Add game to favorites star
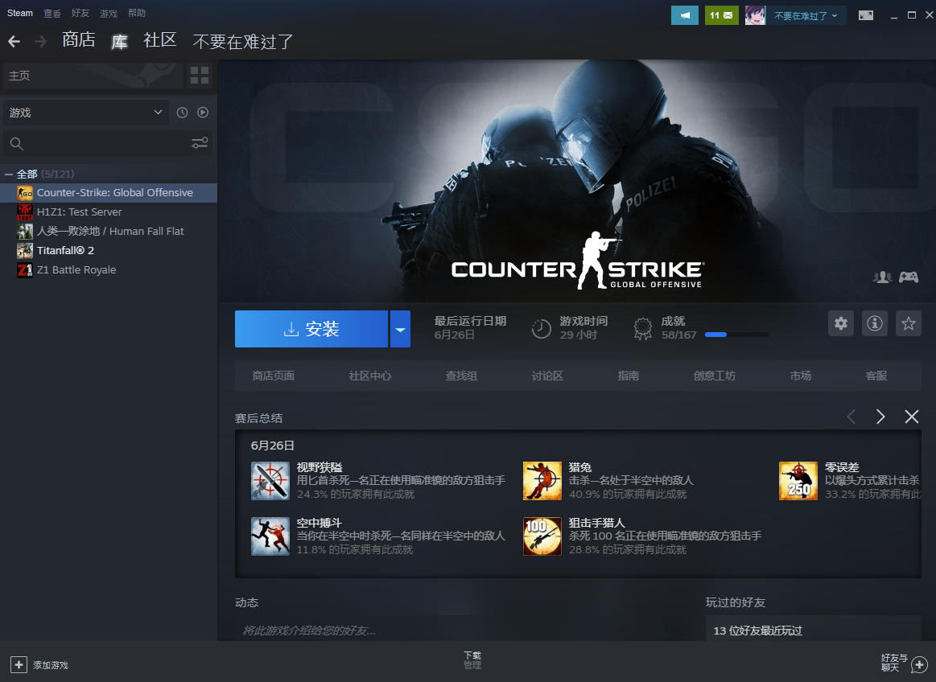Screen dimensions: 936x682 [909, 323]
